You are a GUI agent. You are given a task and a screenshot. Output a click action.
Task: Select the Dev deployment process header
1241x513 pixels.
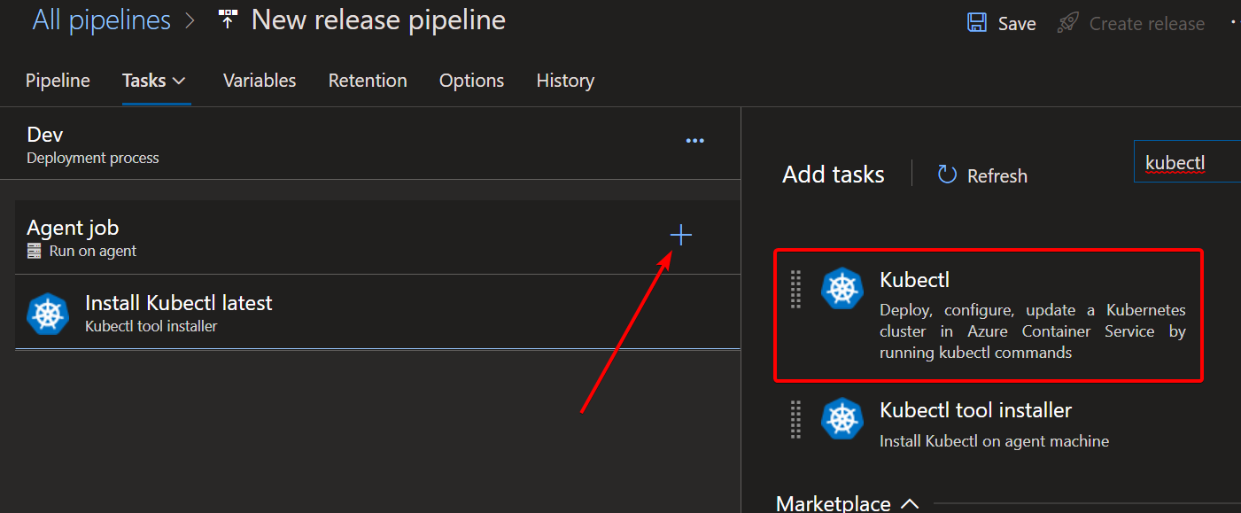(93, 145)
